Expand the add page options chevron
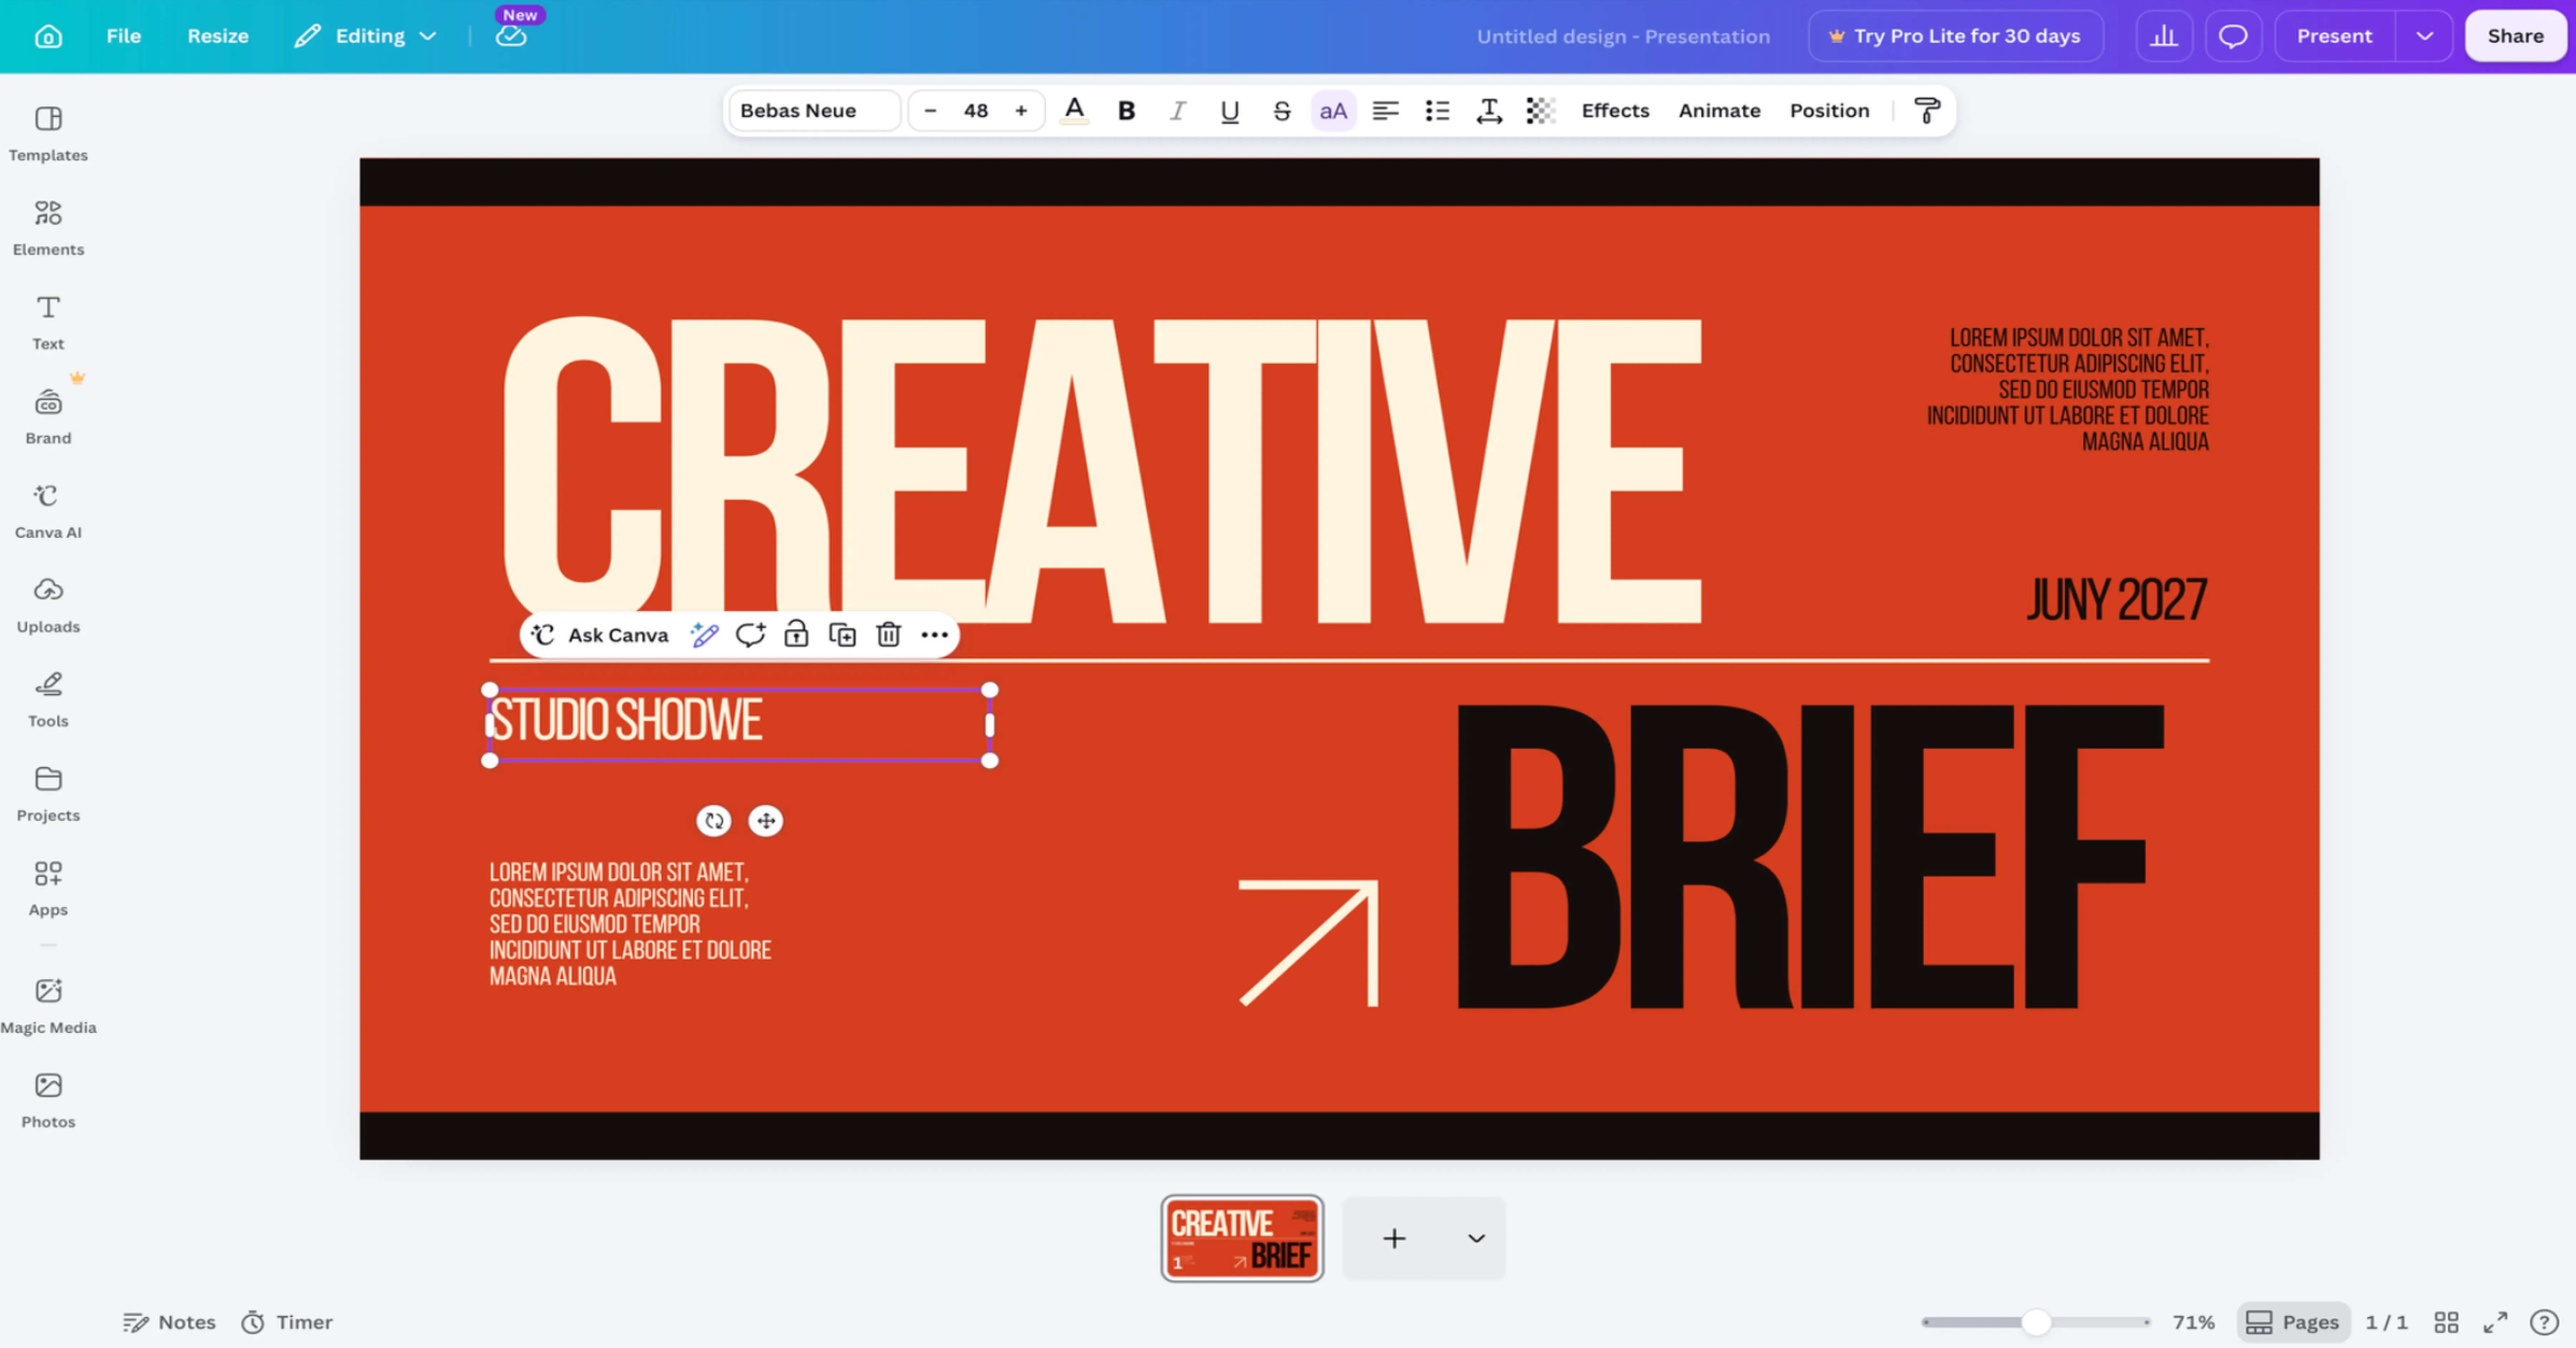2576x1348 pixels. pyautogui.click(x=1476, y=1238)
